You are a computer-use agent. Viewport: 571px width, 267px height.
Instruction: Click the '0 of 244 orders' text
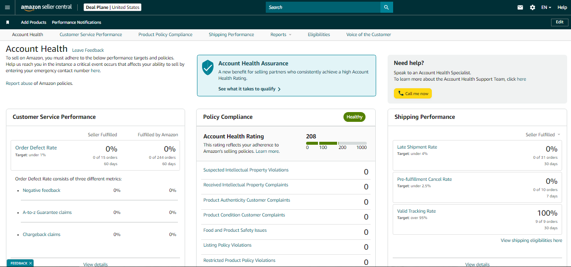point(162,157)
